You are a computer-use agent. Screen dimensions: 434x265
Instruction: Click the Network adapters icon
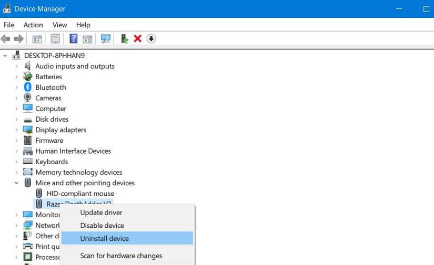[x=28, y=225]
